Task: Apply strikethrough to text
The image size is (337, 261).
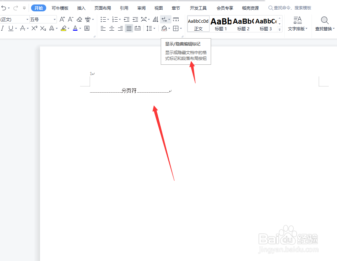Action: coord(22,28)
